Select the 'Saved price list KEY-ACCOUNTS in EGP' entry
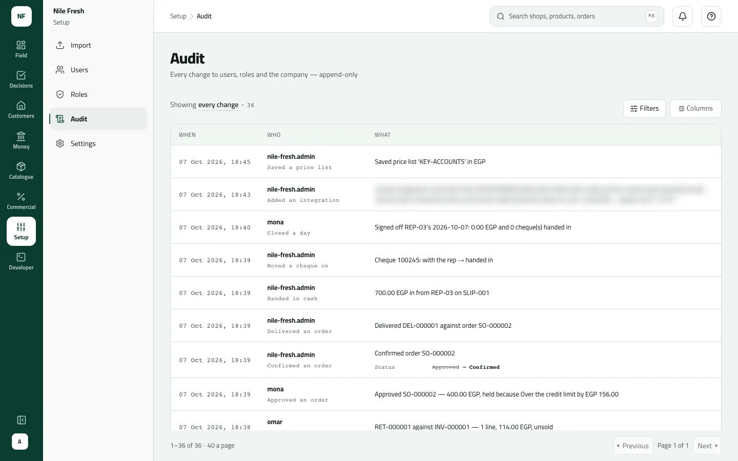 (x=446, y=162)
